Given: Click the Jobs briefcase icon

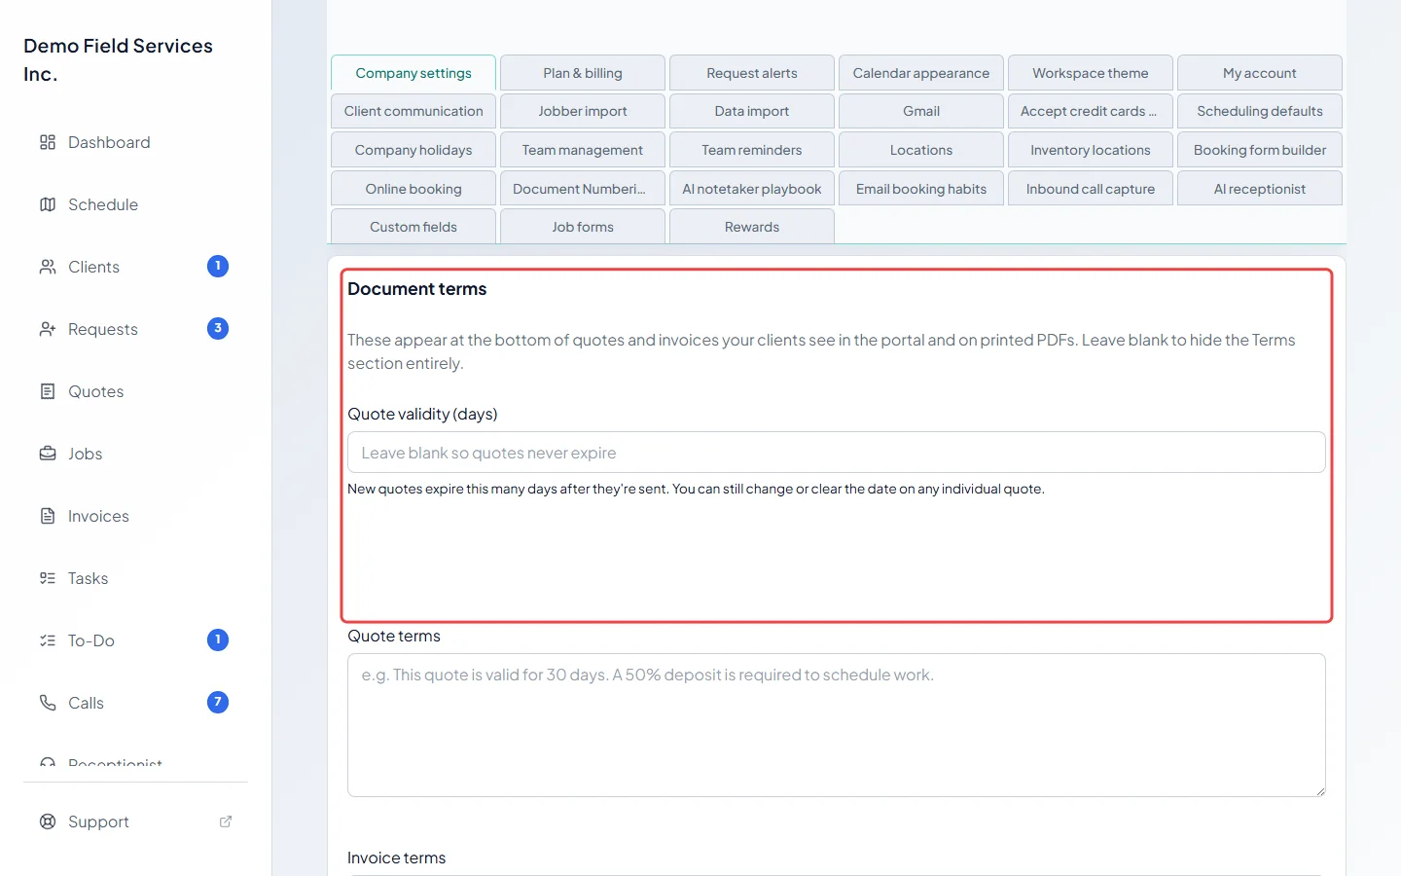Looking at the screenshot, I should coord(48,454).
